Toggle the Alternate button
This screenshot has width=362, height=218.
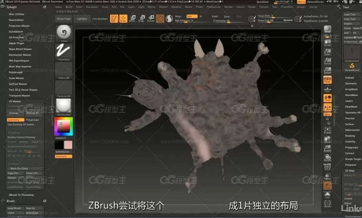63,157
